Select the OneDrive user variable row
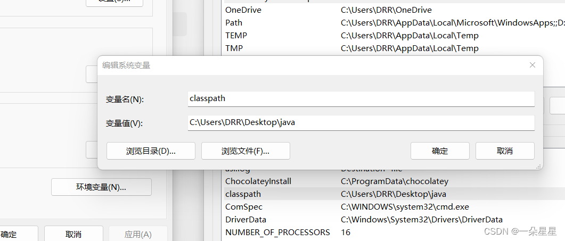Viewport: 565px width, 241px height. click(x=394, y=10)
